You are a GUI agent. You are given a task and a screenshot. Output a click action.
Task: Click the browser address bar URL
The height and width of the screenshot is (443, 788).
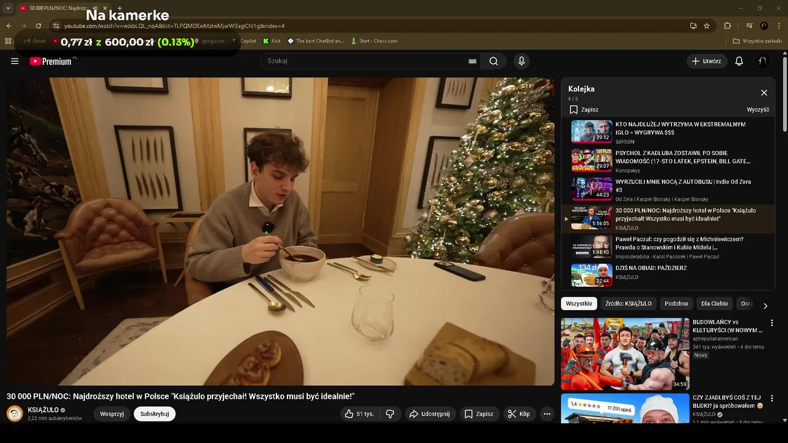174,26
